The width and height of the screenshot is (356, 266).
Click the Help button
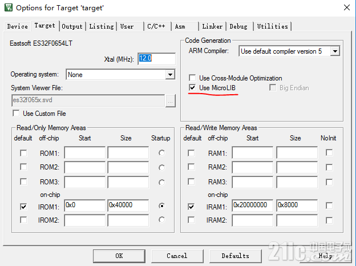[326, 256]
